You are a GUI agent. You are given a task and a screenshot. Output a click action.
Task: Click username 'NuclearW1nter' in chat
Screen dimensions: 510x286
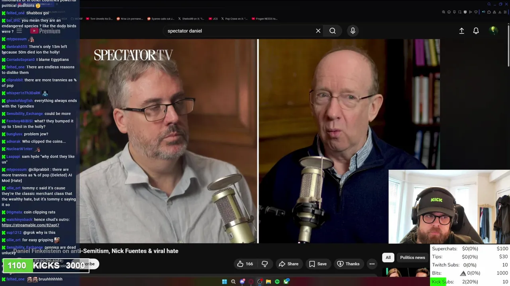pyautogui.click(x=19, y=149)
